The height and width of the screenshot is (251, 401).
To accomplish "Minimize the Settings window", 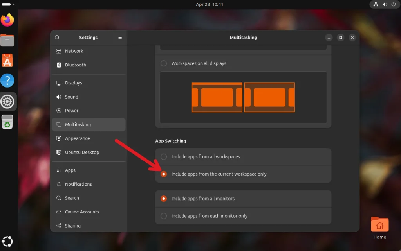I will (x=329, y=38).
